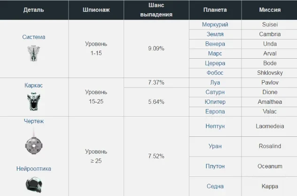Follow the Меркурий planet link
The width and height of the screenshot is (297, 196).
(x=215, y=24)
